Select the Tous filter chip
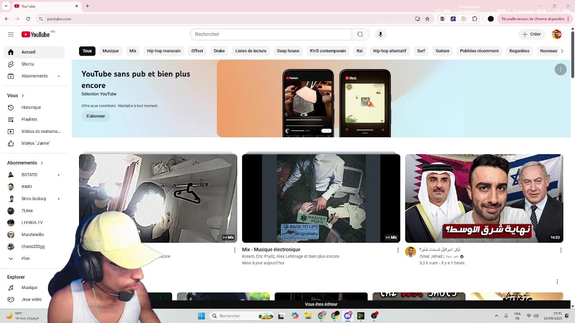 point(87,51)
